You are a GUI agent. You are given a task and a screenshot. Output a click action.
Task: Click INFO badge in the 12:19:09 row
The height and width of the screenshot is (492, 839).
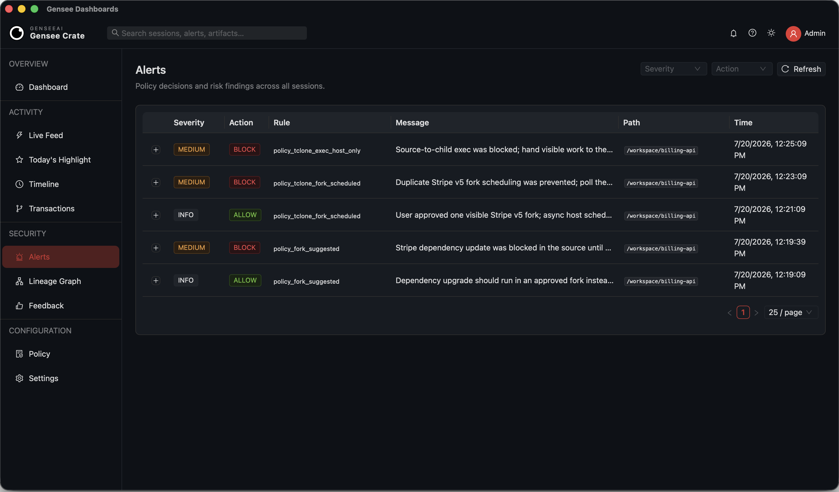click(186, 280)
